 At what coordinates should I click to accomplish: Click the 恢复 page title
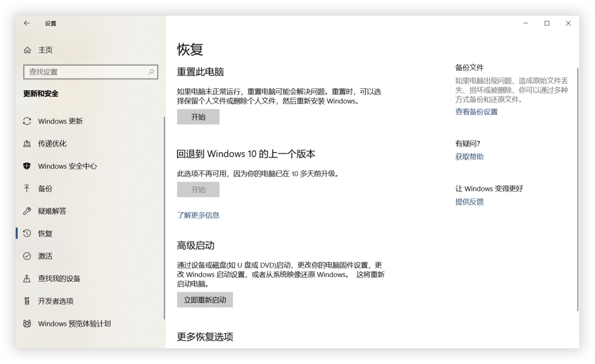point(190,49)
